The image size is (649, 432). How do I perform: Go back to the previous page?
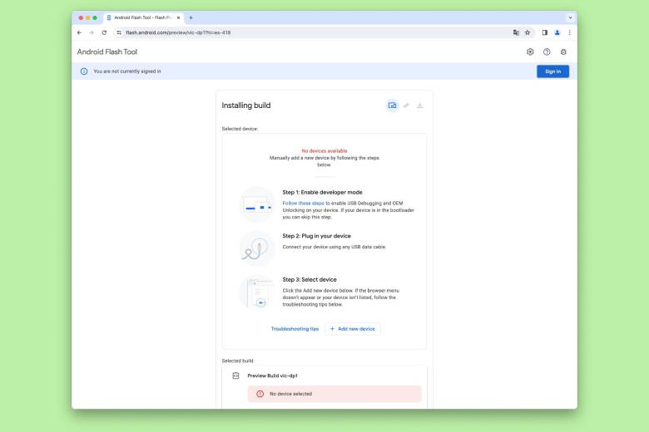pyautogui.click(x=80, y=32)
